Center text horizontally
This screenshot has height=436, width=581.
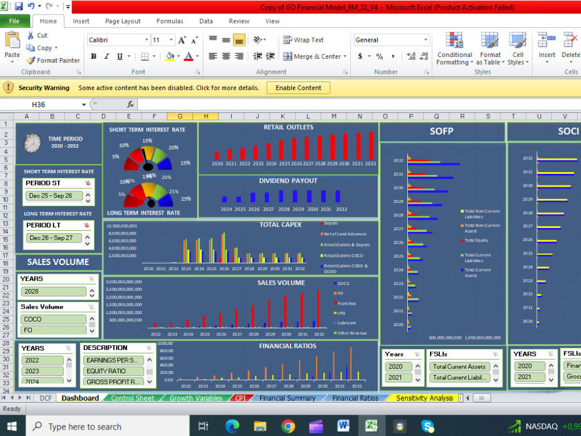point(226,56)
